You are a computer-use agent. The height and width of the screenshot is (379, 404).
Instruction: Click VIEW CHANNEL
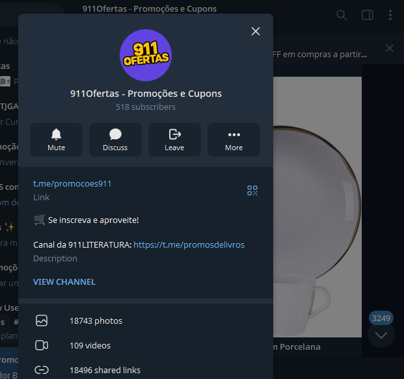coord(64,282)
